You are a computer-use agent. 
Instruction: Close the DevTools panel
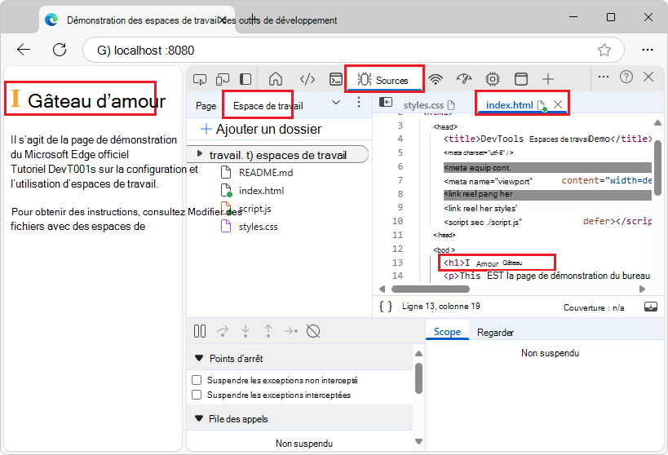pyautogui.click(x=648, y=77)
